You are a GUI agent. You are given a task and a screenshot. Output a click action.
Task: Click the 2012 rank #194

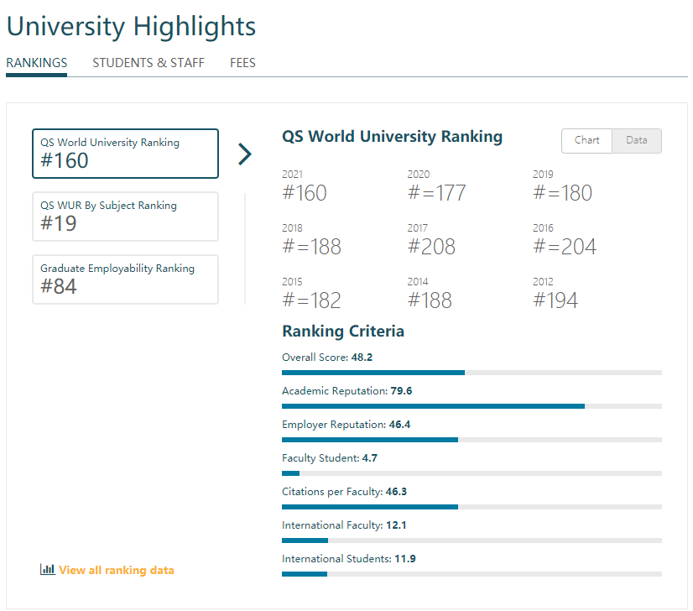pos(555,300)
